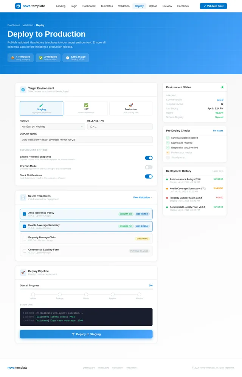The height and width of the screenshot is (377, 242).
Task: Go to the Validation nav tab
Action: point(124,6)
